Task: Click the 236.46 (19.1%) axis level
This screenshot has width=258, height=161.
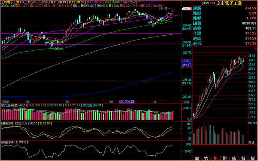Action: [x=187, y=81]
